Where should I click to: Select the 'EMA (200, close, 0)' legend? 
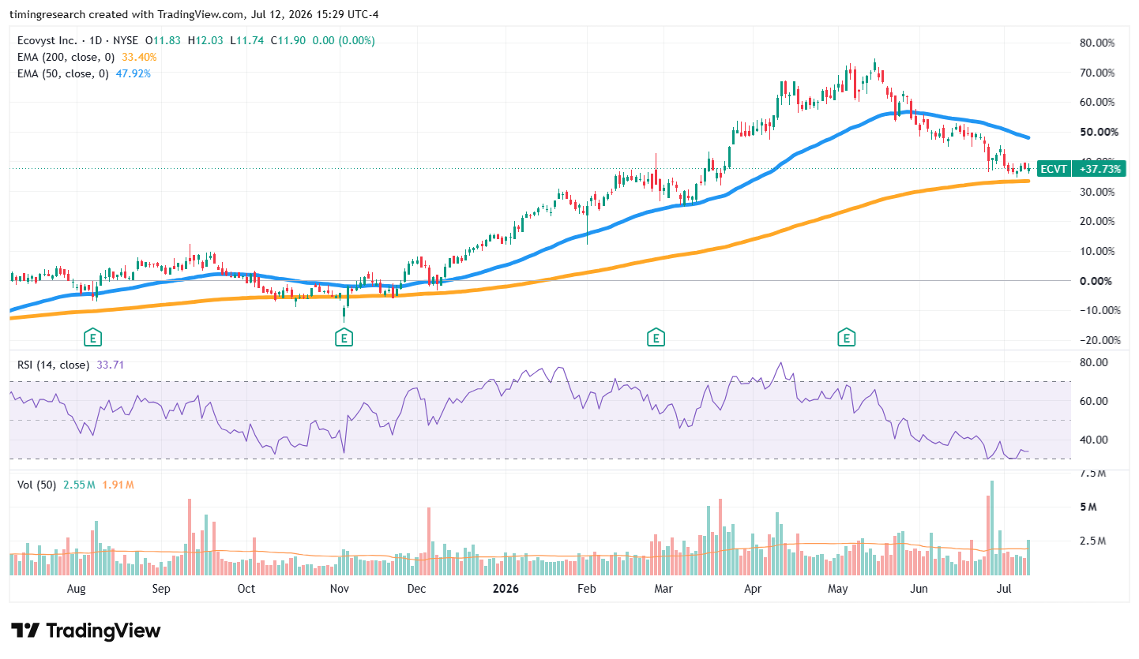click(x=67, y=57)
